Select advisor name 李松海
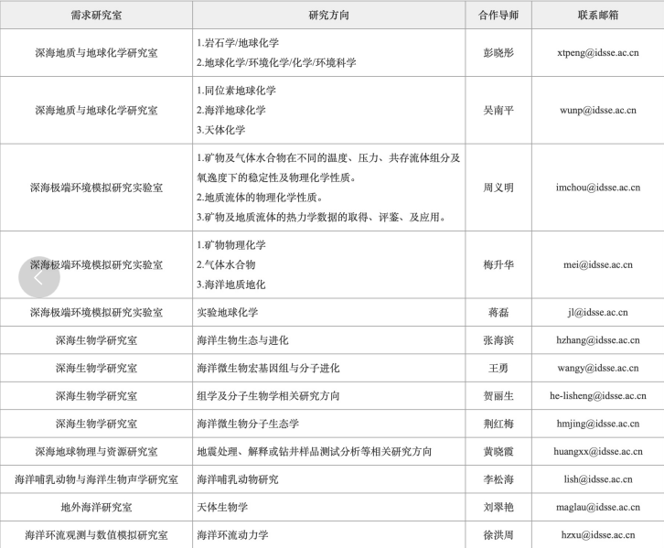The image size is (664, 548). pos(498,479)
